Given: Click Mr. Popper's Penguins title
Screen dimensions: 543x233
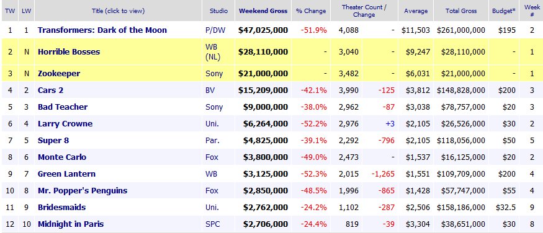Looking at the screenshot, I should [x=83, y=190].
